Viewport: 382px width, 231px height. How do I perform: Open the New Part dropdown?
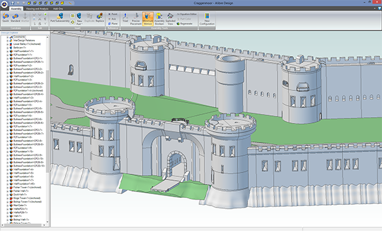(x=79, y=19)
